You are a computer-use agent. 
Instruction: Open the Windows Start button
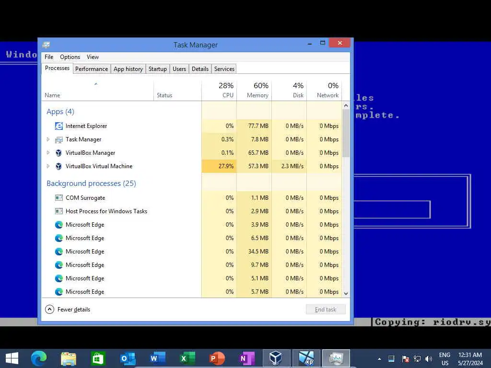point(12,358)
